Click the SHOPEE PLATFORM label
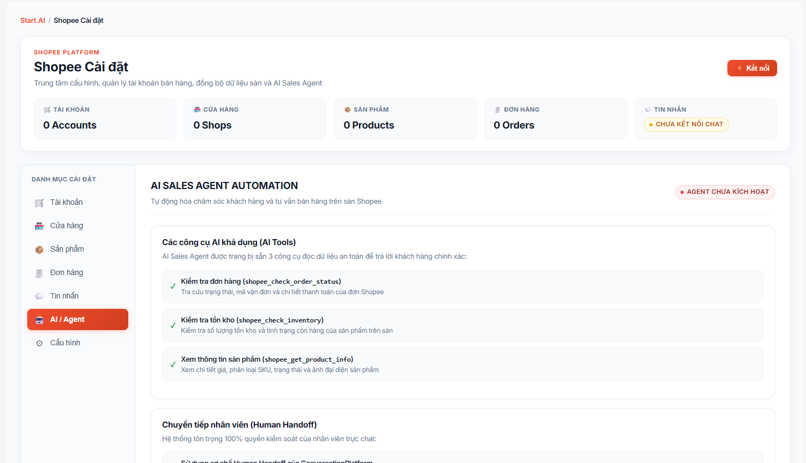 [67, 52]
